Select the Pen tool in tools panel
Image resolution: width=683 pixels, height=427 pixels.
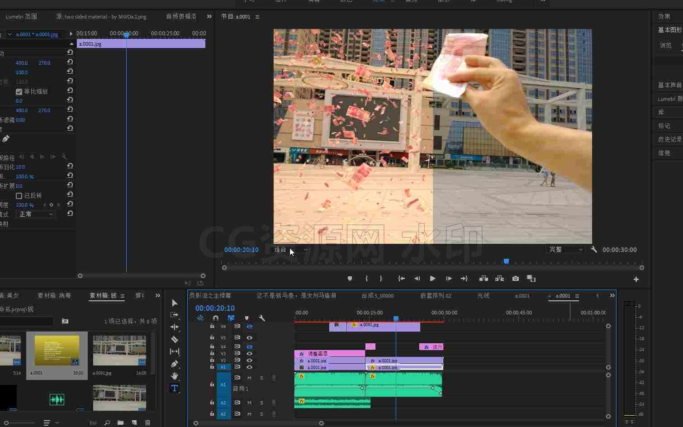coord(175,364)
